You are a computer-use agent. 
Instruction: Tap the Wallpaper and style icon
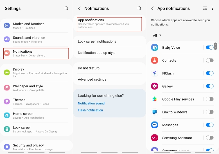click(7, 88)
